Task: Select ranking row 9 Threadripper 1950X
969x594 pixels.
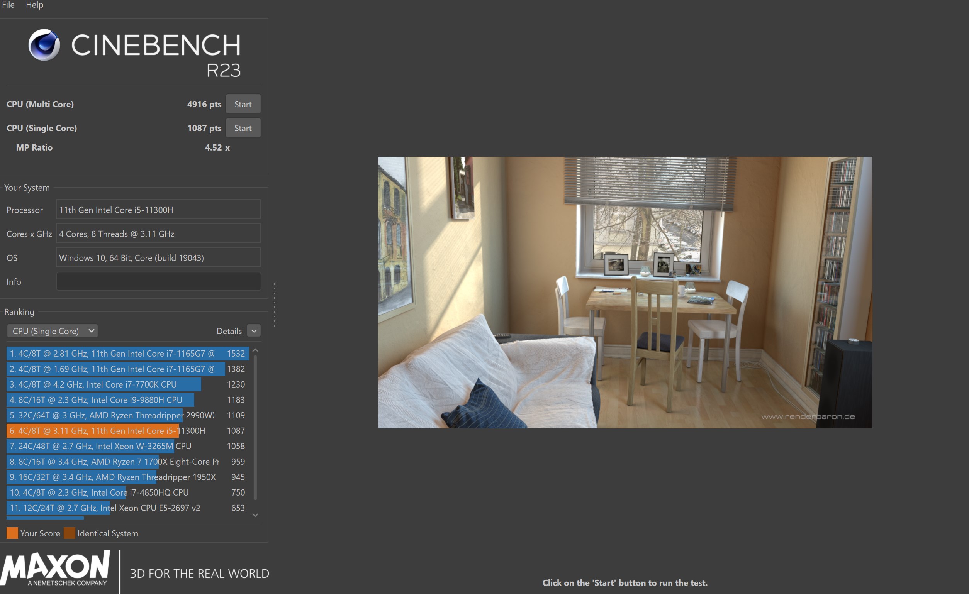Action: pos(128,477)
